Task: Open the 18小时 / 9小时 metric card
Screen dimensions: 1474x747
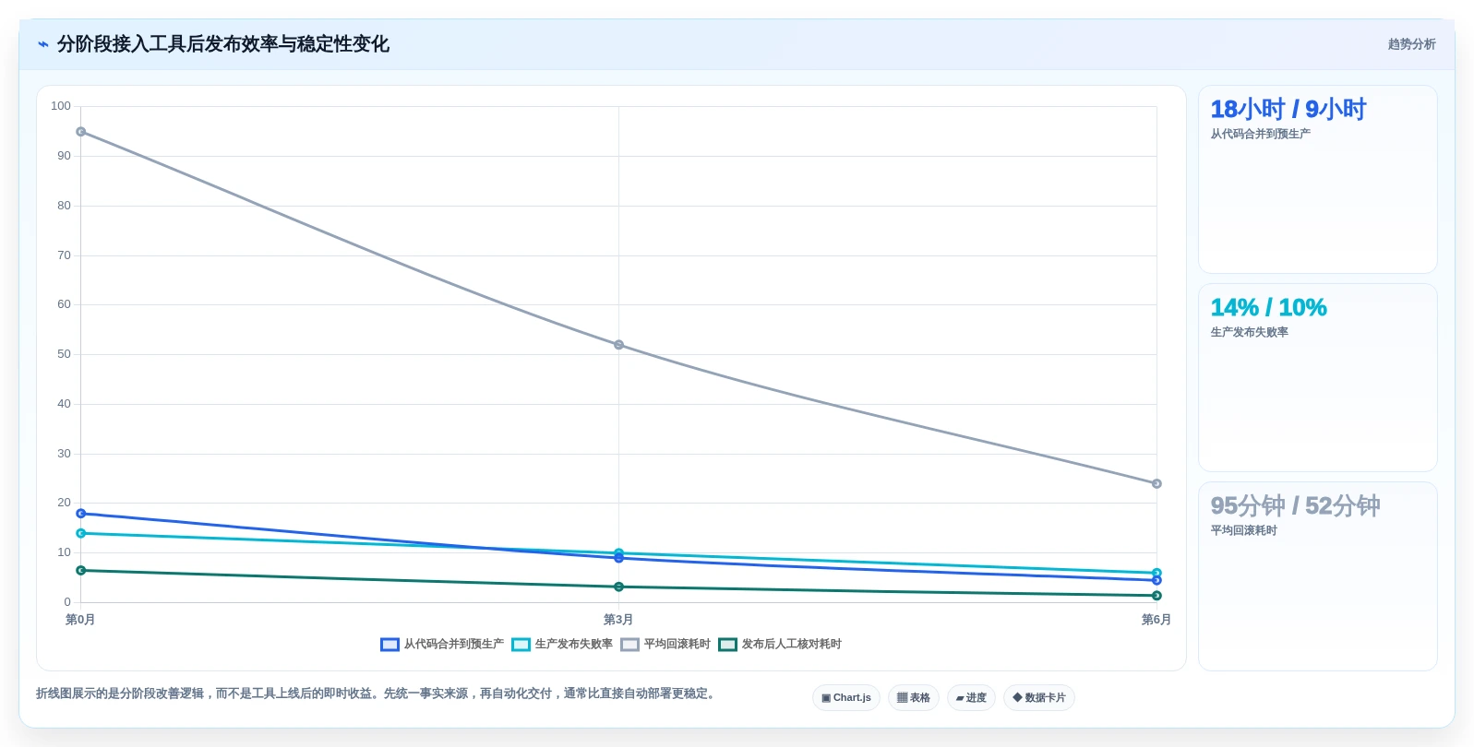Action: (x=1317, y=180)
